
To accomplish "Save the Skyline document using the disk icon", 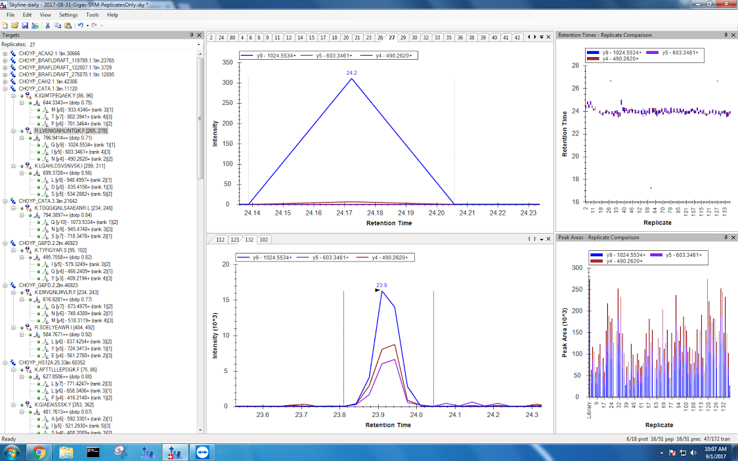I will [25, 25].
